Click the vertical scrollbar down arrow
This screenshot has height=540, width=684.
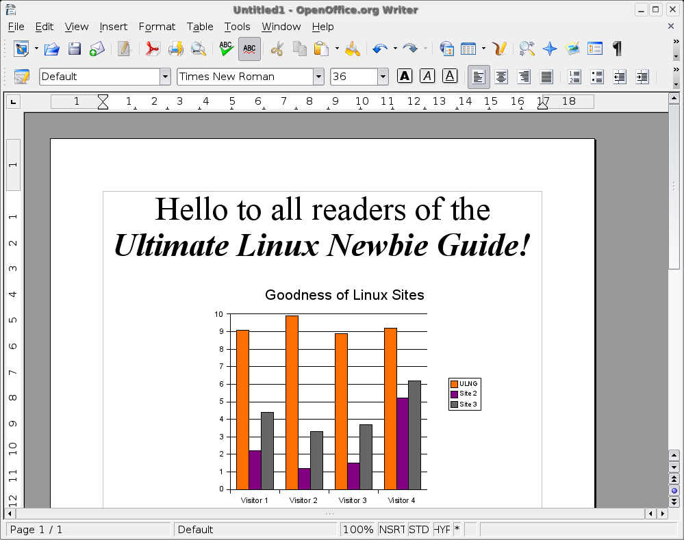[x=674, y=467]
